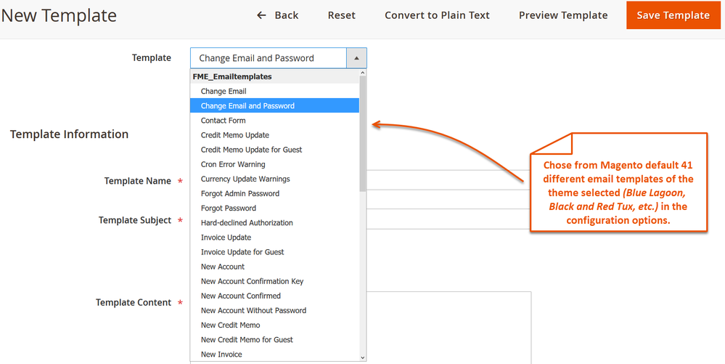Click the Back arrow button
The image size is (725, 364).
coord(278,15)
